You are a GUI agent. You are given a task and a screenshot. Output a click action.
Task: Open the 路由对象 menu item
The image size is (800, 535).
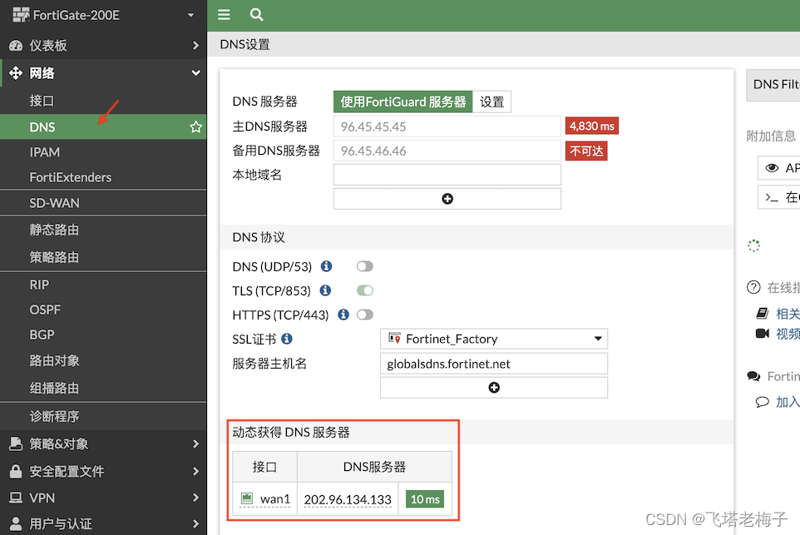pos(103,360)
